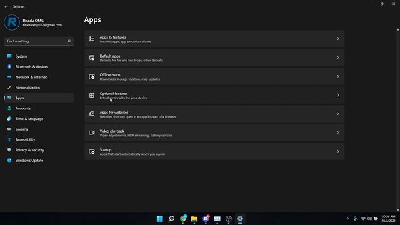This screenshot has width=400, height=225.
Task: Click the Network & internet wifi icon
Action: tap(9, 77)
